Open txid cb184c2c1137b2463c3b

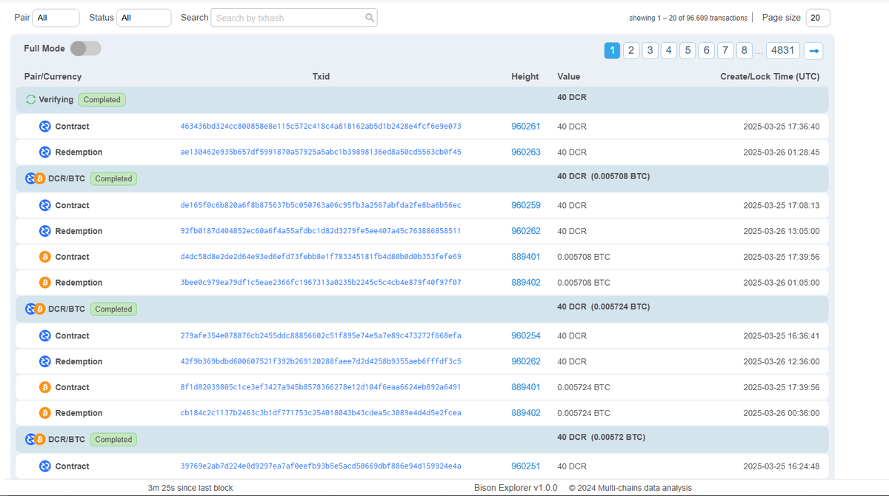tap(321, 413)
